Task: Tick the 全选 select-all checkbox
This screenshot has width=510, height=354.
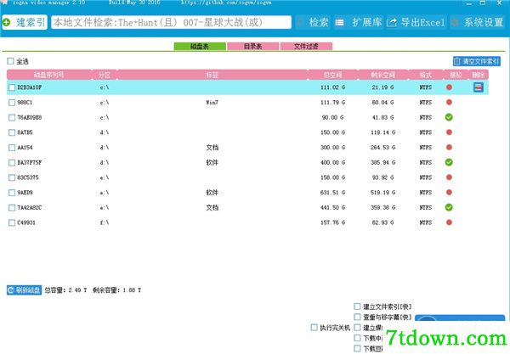Action: [x=10, y=61]
